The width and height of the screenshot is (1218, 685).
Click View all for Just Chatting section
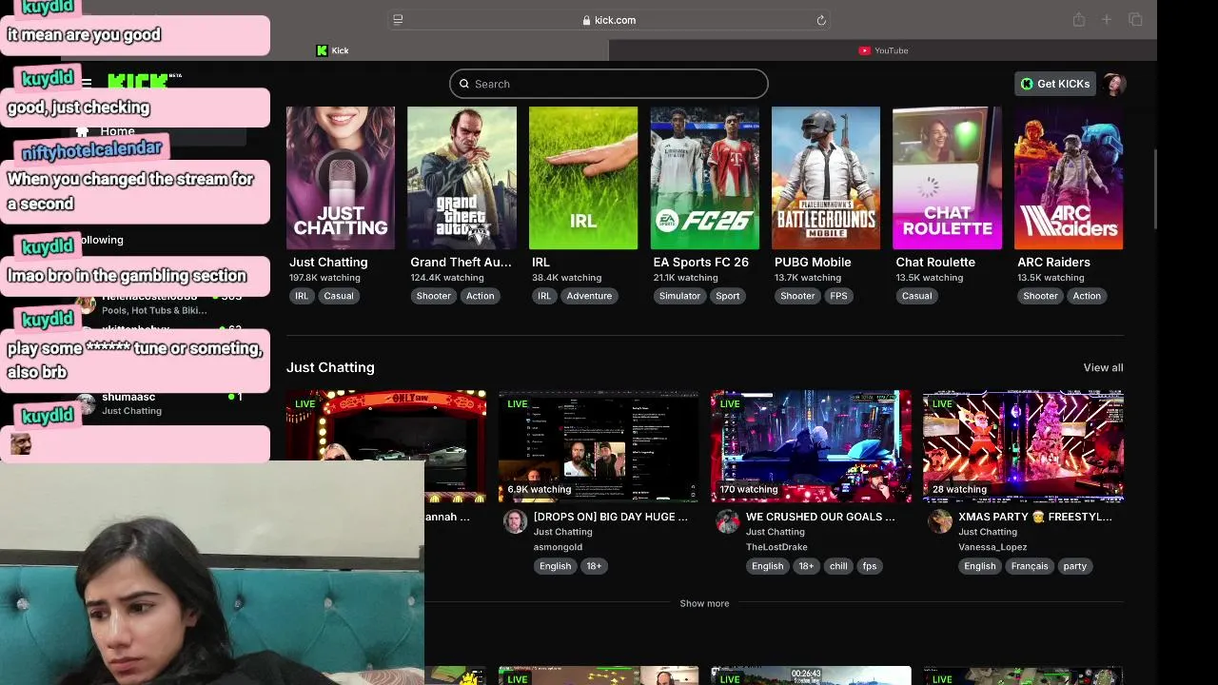[x=1103, y=367]
